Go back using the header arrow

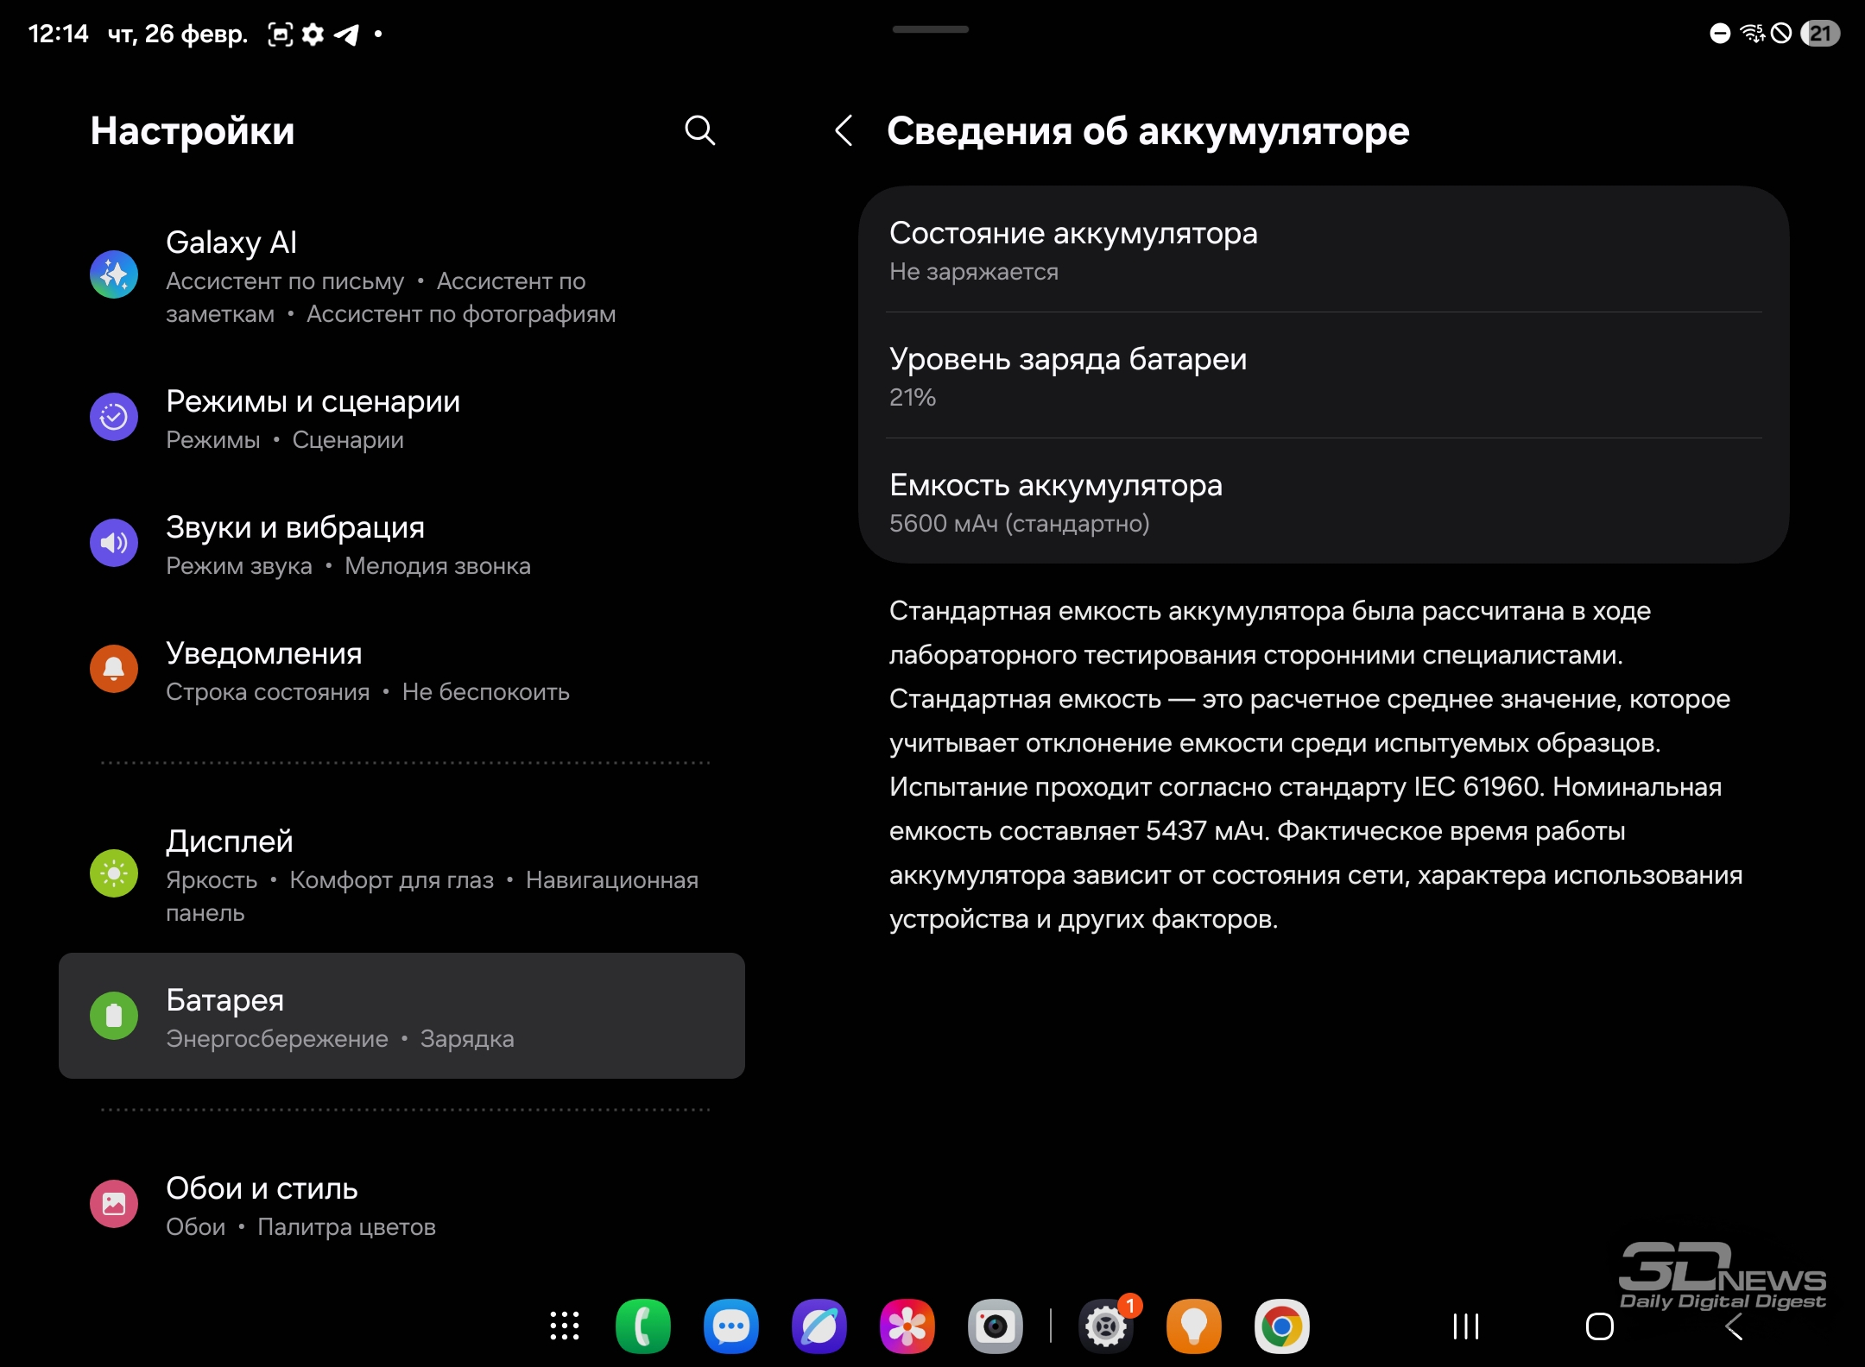tap(844, 131)
